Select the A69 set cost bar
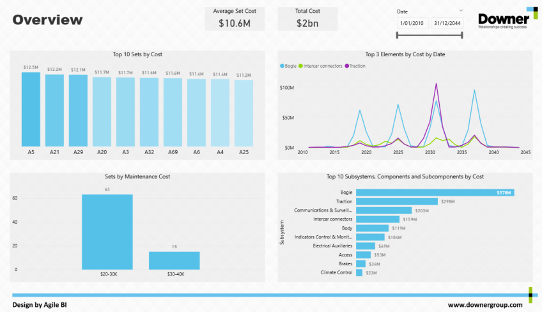Viewport: 542px width, 312px height. click(173, 113)
